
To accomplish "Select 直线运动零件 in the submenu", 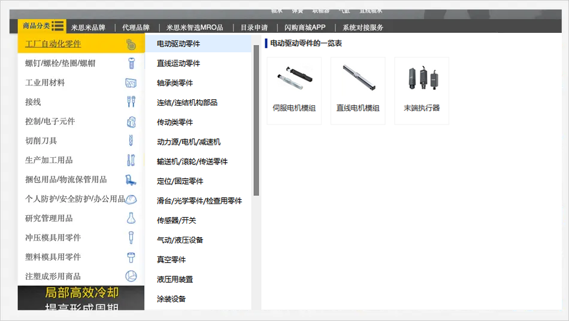I will click(x=178, y=63).
